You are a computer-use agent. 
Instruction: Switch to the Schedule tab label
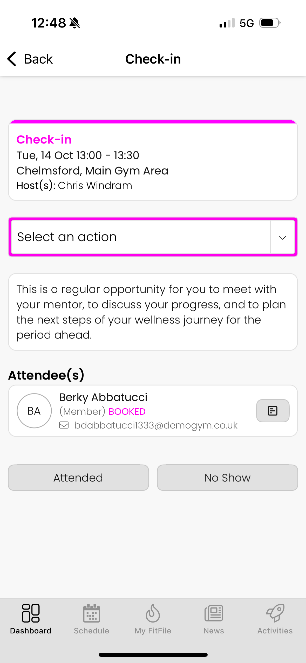coord(91,631)
